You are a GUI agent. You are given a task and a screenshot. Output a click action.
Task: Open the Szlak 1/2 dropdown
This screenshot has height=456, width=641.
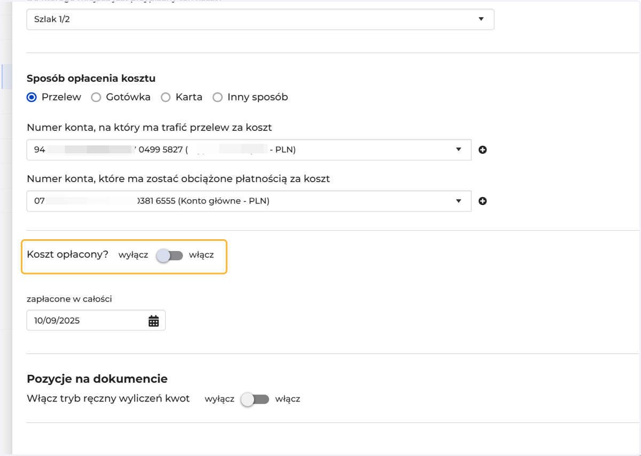[x=260, y=19]
